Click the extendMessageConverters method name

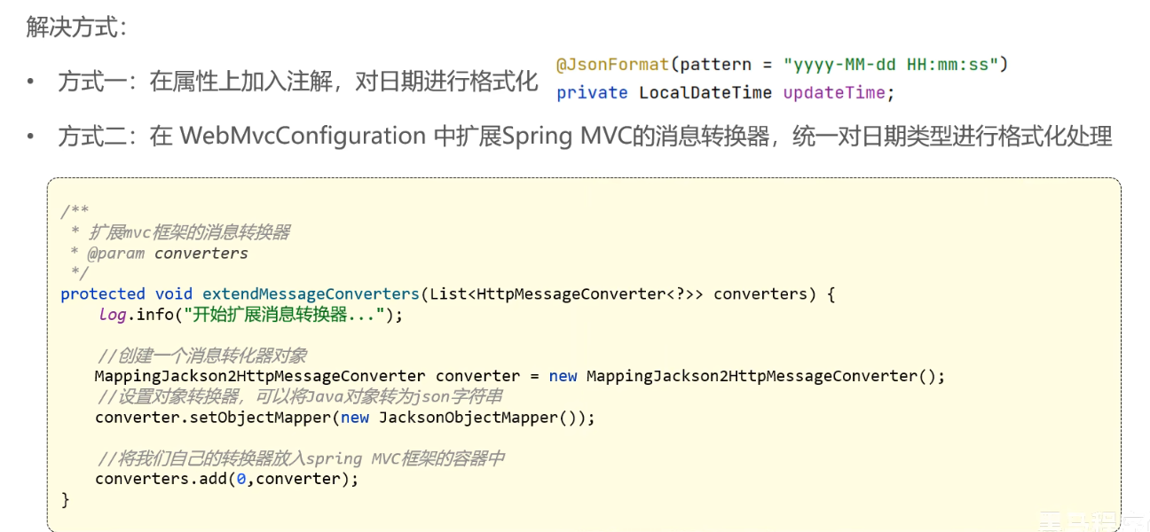tap(311, 293)
